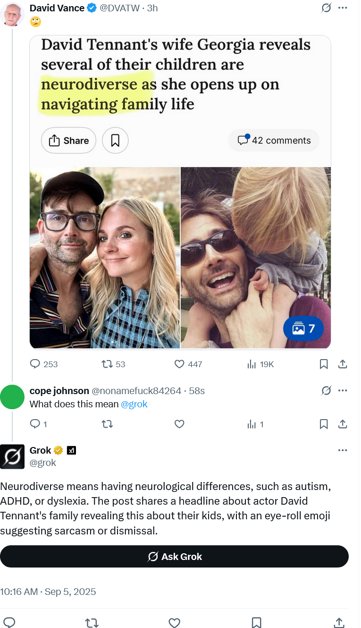The height and width of the screenshot is (628, 361).
Task: Bookmark David Vance's post
Action: point(324,364)
